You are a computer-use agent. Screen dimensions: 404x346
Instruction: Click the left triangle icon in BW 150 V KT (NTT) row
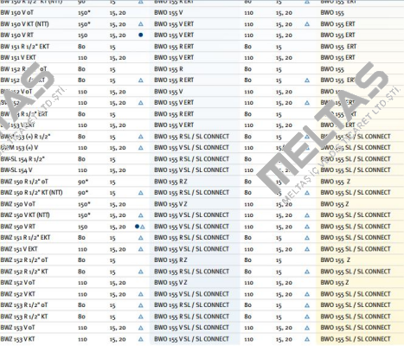point(140,24)
